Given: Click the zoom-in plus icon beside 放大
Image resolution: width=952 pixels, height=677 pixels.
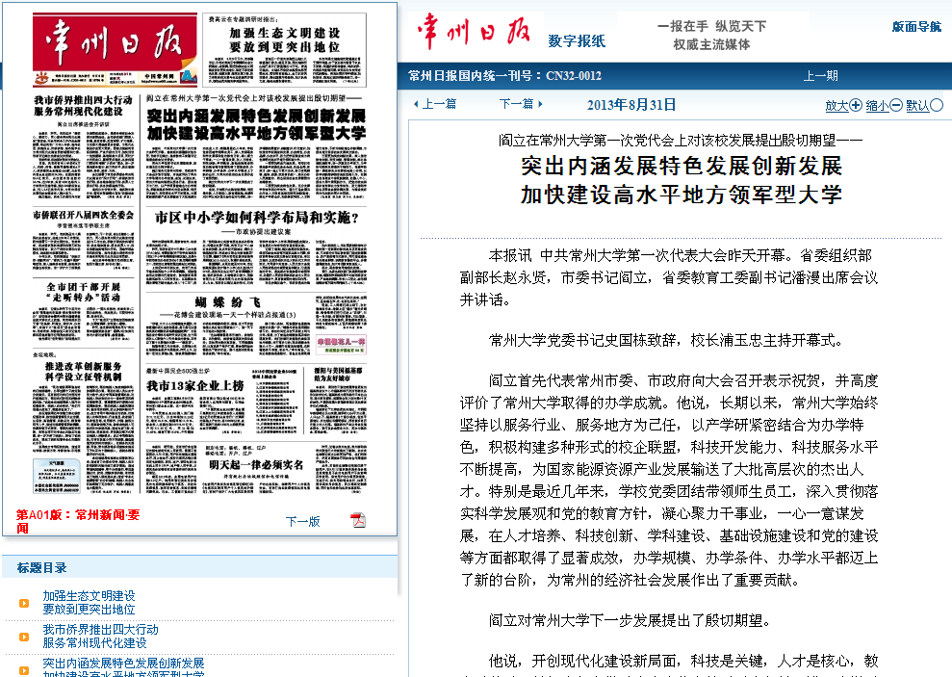Looking at the screenshot, I should 856,105.
